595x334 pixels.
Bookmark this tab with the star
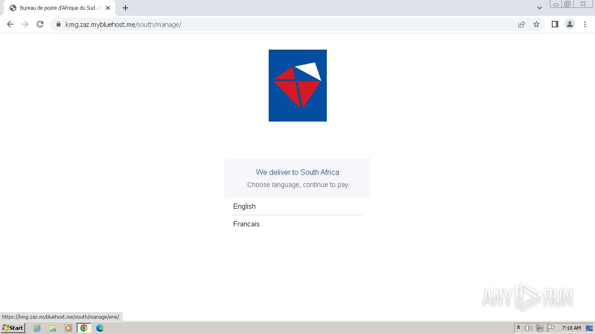click(x=536, y=24)
